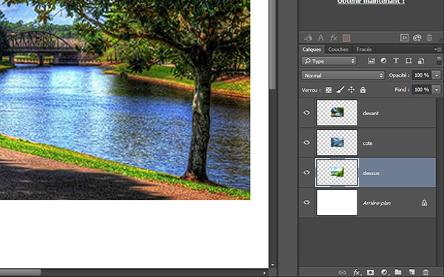The height and width of the screenshot is (277, 444).
Task: Click the canvas scroll down arrow
Action: [272, 265]
